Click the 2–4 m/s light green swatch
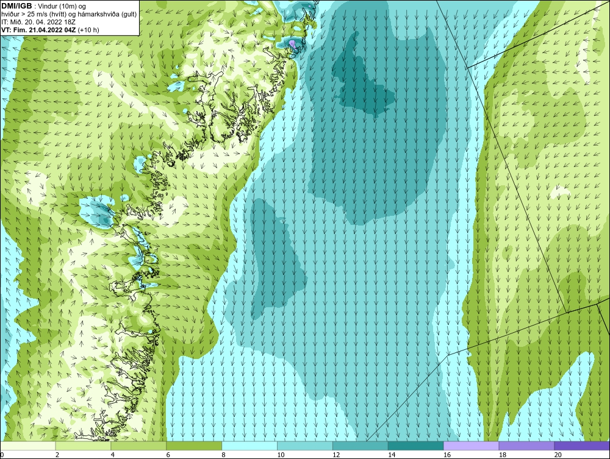This screenshot has height=459, width=610. click(83, 446)
